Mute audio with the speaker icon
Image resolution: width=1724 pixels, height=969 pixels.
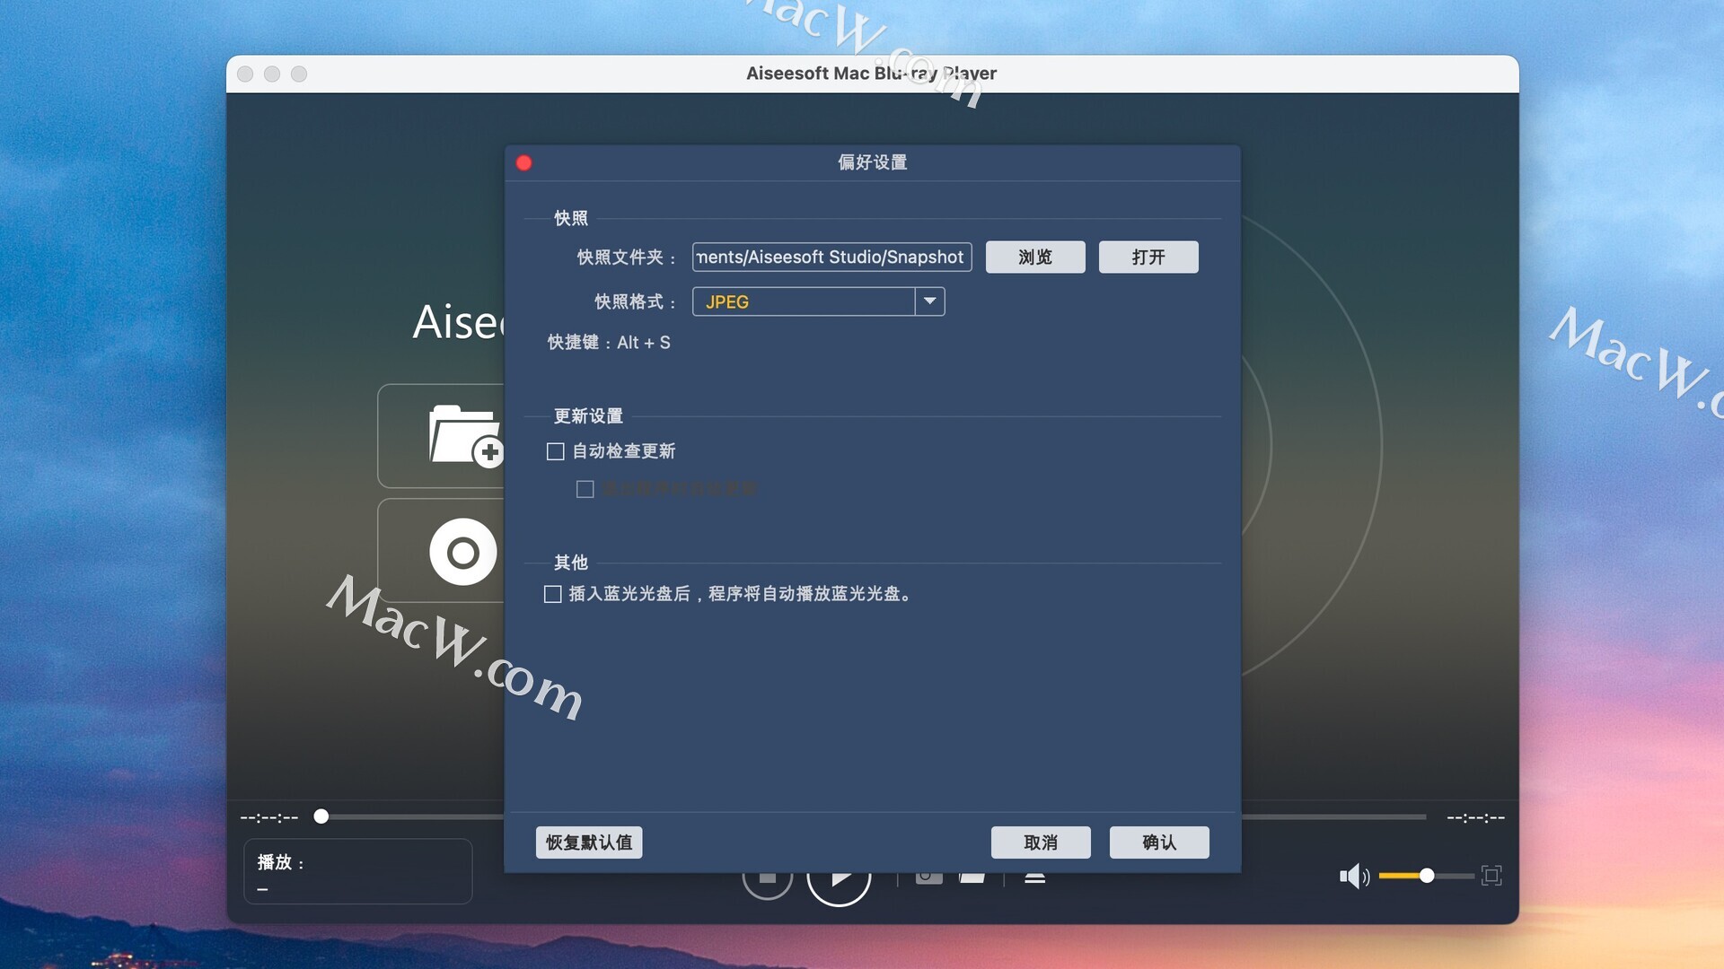[1354, 876]
